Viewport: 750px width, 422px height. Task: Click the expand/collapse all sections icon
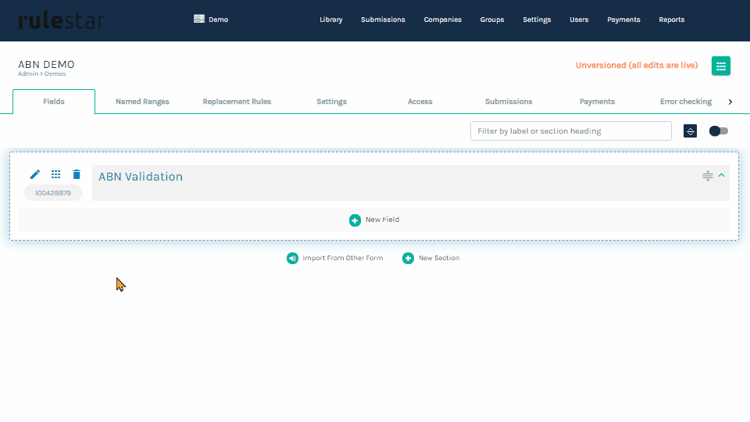click(x=690, y=131)
